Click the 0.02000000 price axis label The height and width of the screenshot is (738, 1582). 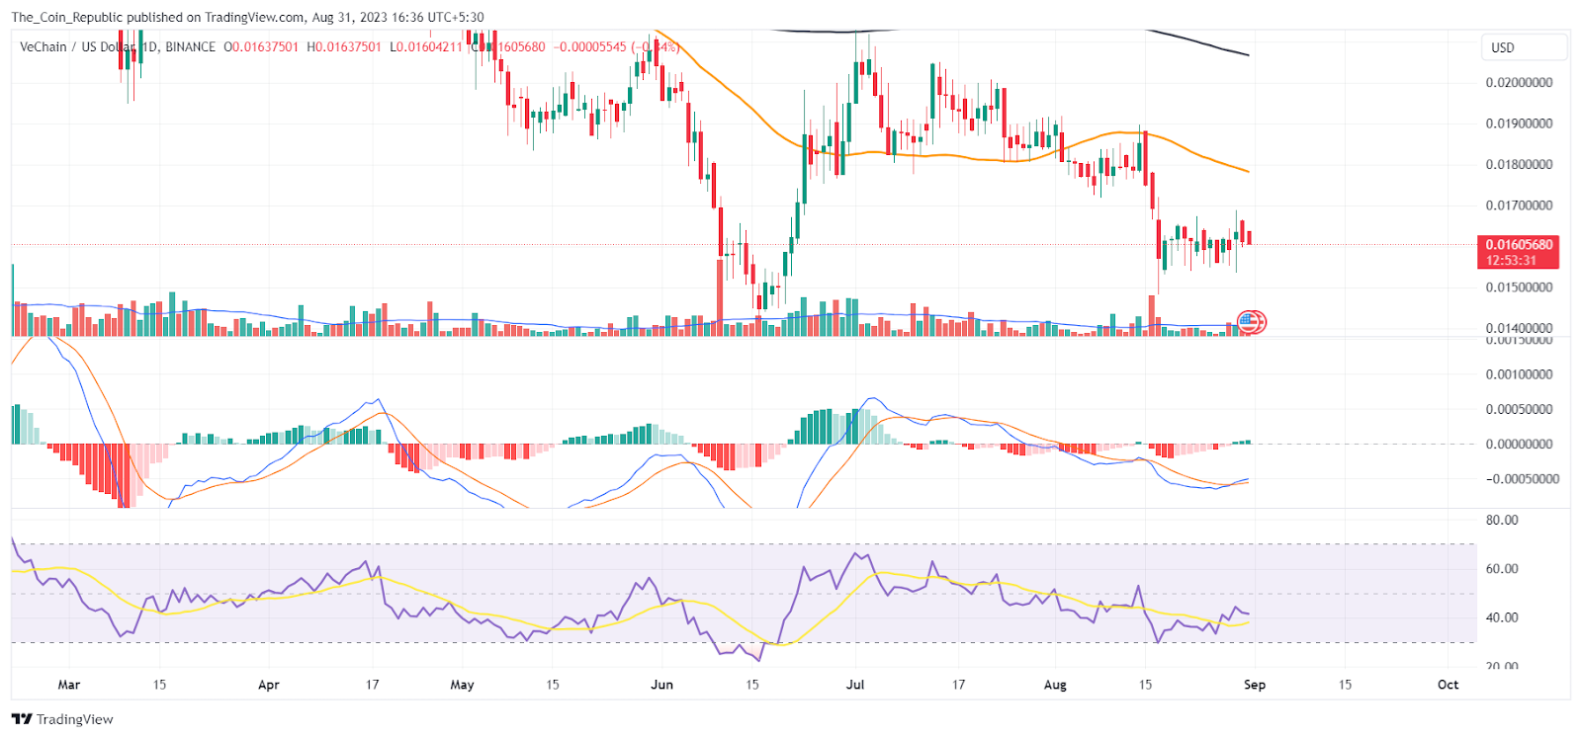pos(1519,82)
